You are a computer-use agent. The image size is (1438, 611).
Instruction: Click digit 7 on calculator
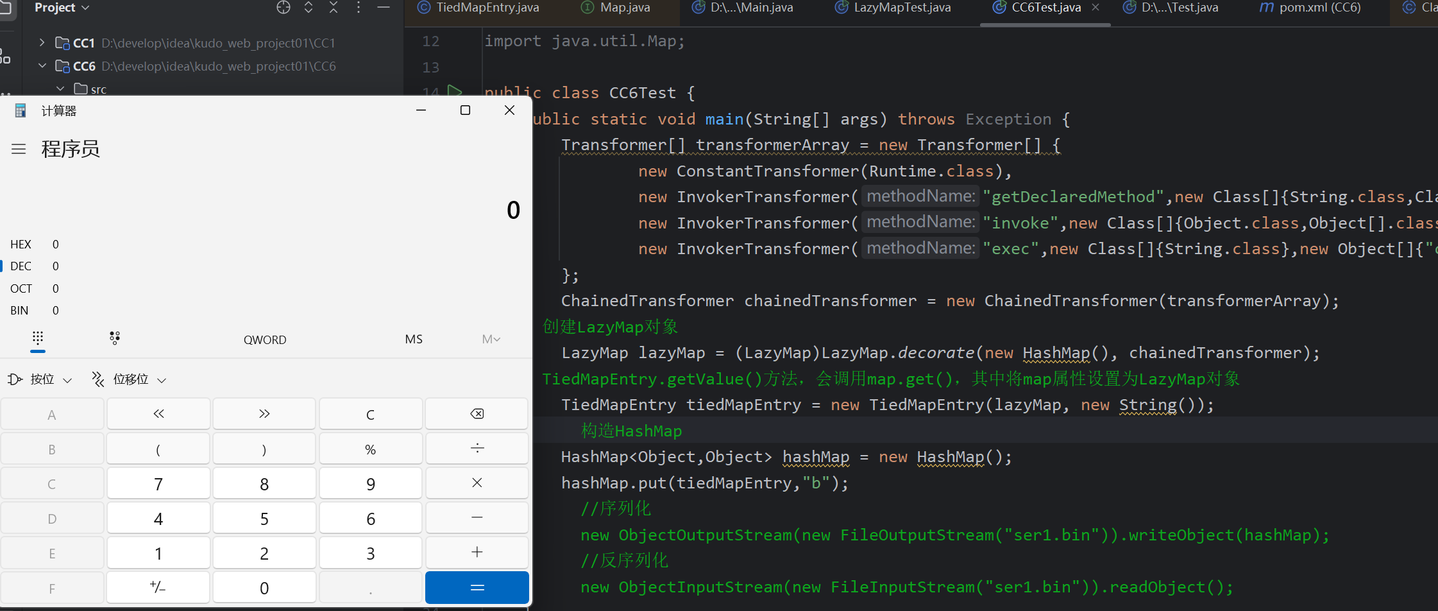[x=158, y=483]
